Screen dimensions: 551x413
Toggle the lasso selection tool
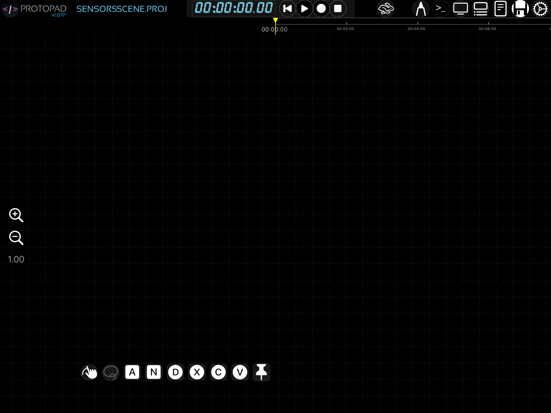point(111,372)
